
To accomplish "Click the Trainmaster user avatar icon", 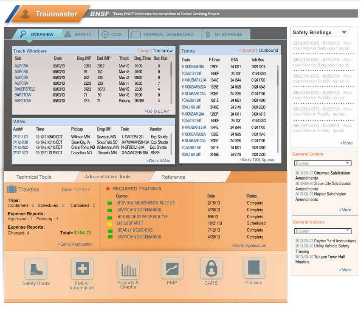I will [25, 14].
